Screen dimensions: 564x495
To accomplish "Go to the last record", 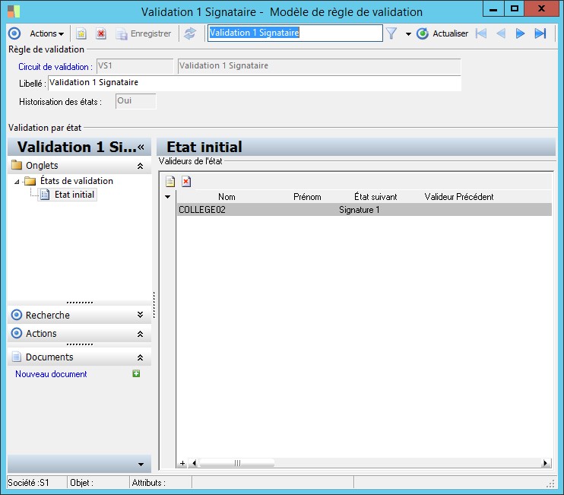I will click(540, 33).
